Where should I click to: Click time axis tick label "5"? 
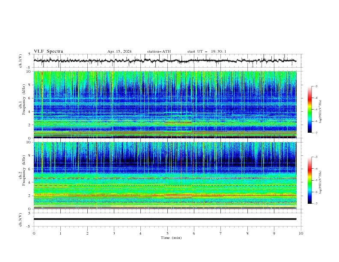click(x=167, y=233)
